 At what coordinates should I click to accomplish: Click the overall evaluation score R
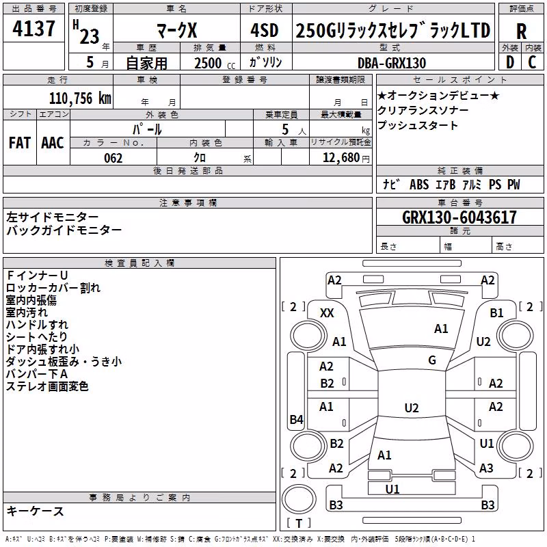tap(521, 31)
